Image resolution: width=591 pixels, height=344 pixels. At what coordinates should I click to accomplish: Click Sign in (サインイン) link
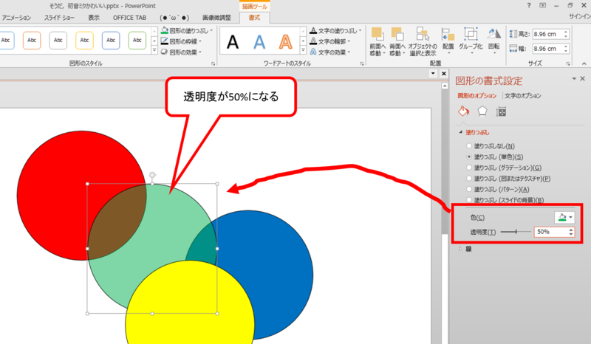pos(576,16)
